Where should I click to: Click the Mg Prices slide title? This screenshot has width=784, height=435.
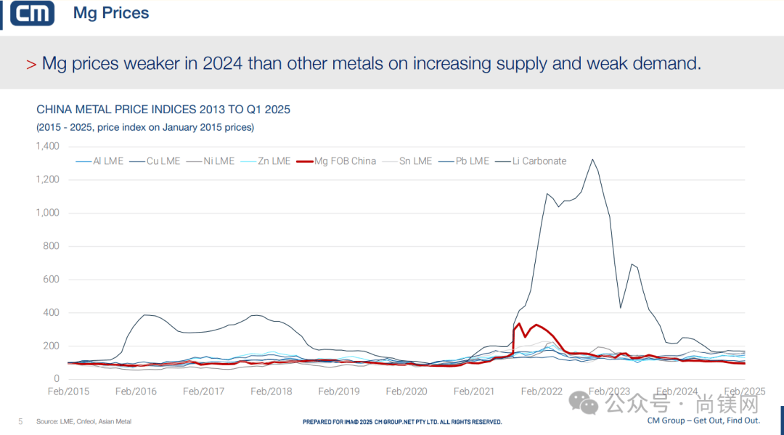(x=111, y=14)
